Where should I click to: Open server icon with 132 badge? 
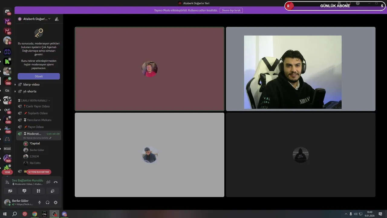pyautogui.click(x=7, y=81)
